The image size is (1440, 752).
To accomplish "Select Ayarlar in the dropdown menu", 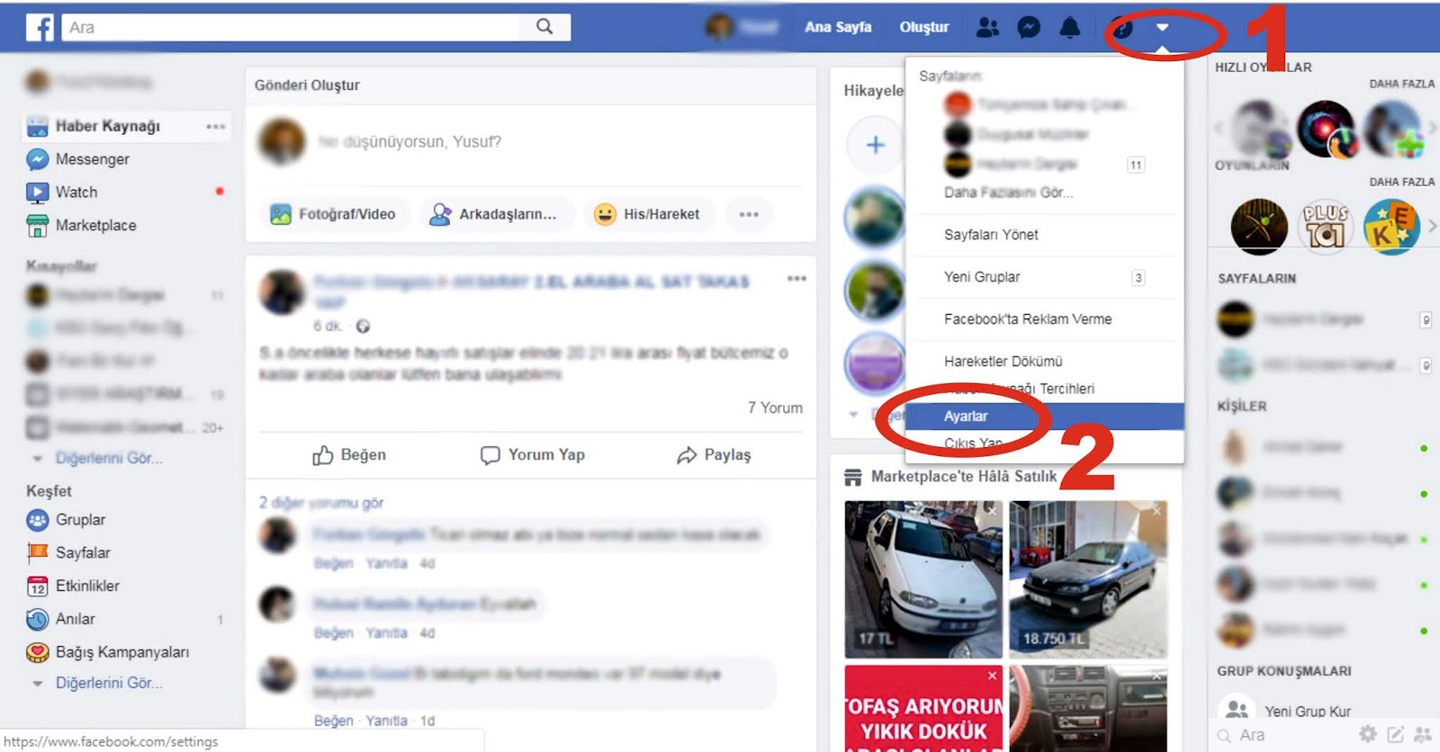I will (1044, 416).
